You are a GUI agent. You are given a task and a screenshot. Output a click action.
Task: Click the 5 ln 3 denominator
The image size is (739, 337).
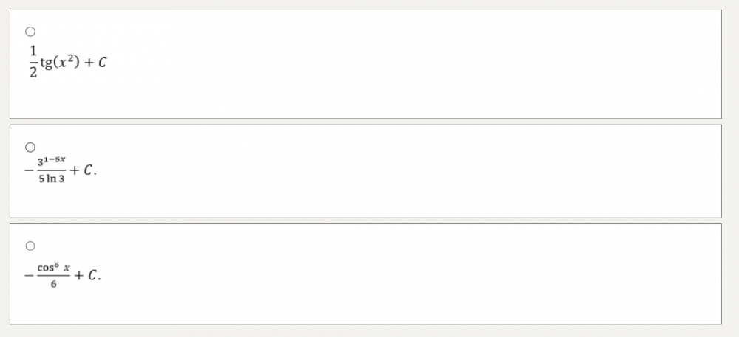click(x=51, y=179)
